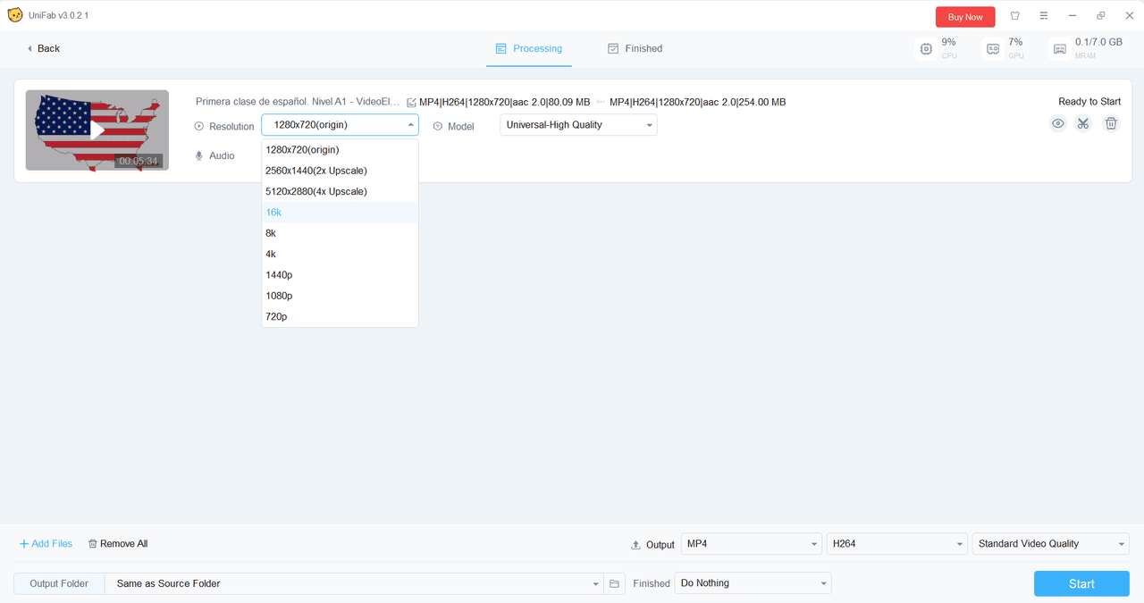1144x603 pixels.
Task: Play the video thumbnail preview
Action: click(97, 130)
